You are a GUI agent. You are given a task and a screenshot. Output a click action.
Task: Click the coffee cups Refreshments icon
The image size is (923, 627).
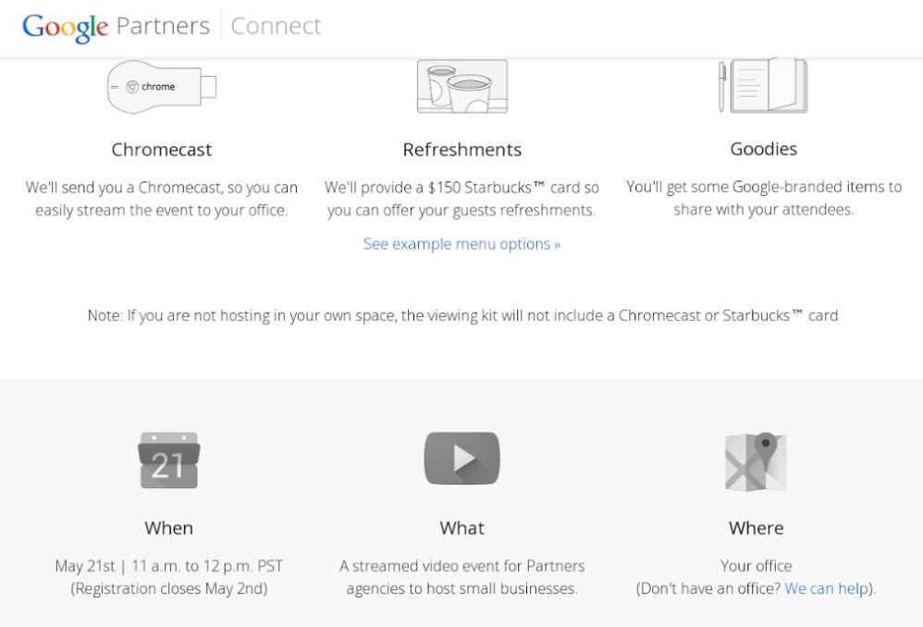[x=462, y=86]
